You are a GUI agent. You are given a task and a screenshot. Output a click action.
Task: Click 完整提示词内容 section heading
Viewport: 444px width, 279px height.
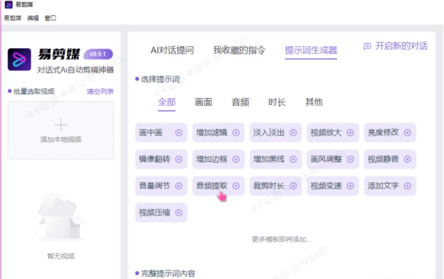[x=168, y=273]
